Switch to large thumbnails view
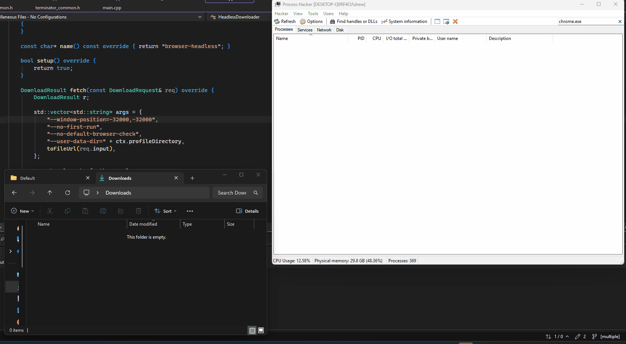626x344 pixels. pos(261,330)
